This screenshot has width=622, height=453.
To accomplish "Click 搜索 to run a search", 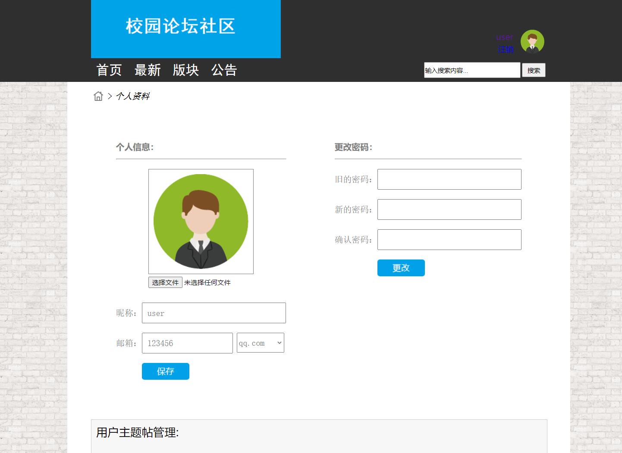I will [x=534, y=70].
